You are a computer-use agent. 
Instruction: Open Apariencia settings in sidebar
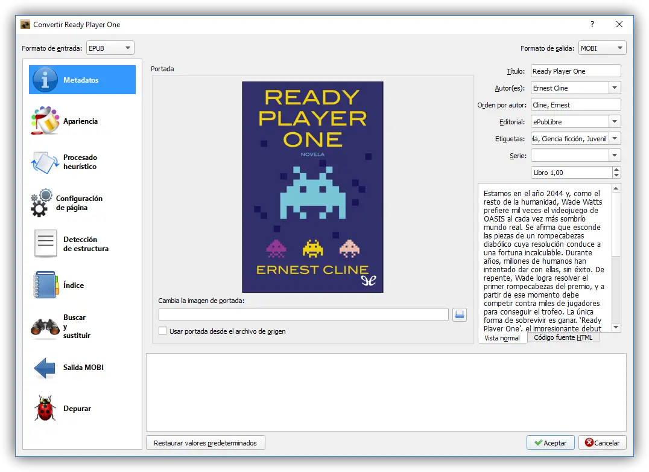point(45,121)
